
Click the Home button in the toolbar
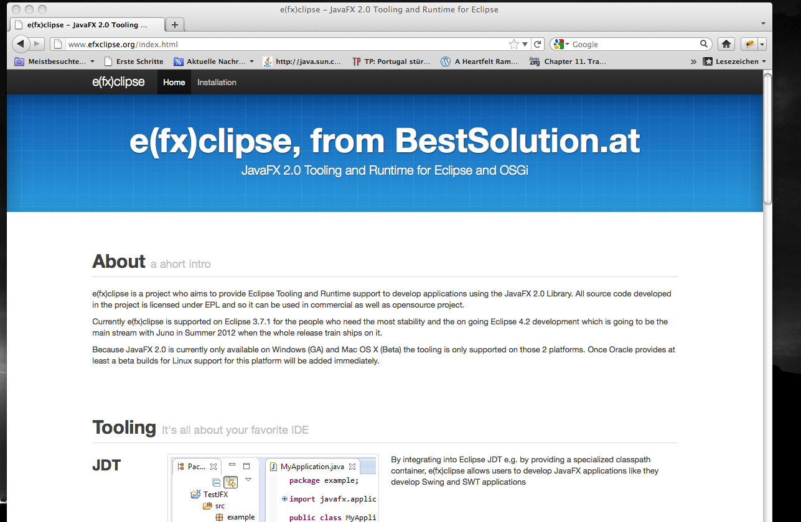pos(726,44)
